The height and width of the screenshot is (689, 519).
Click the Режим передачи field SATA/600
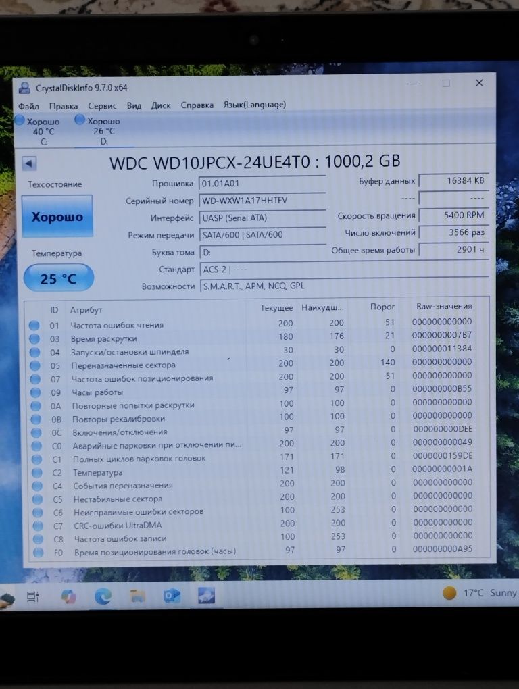coord(262,234)
